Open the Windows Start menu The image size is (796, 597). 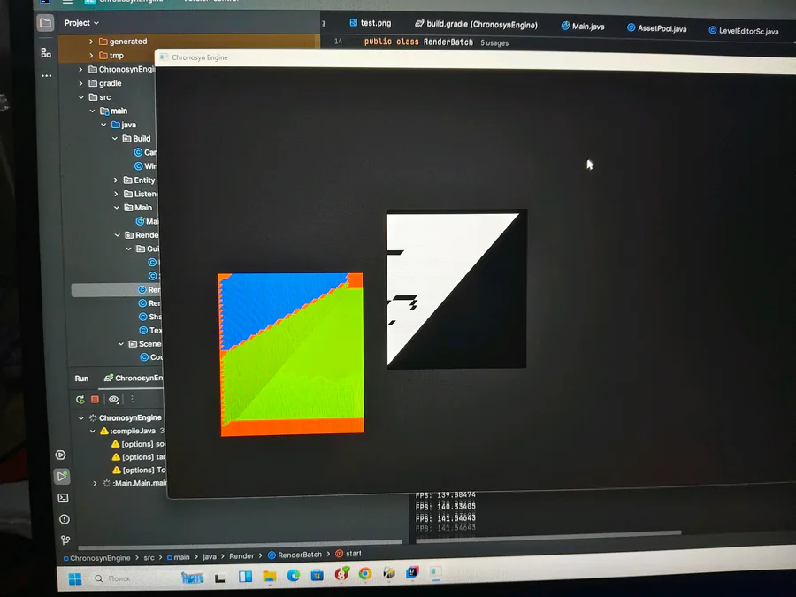point(75,578)
